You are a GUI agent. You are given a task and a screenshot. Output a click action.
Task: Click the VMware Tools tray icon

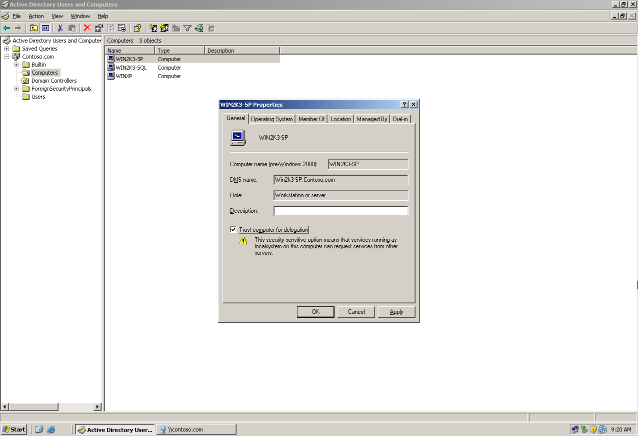(602, 429)
